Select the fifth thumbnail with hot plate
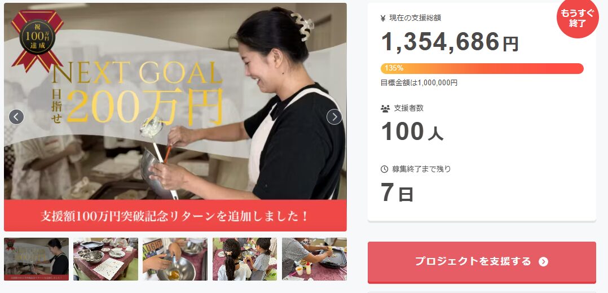 (315, 259)
